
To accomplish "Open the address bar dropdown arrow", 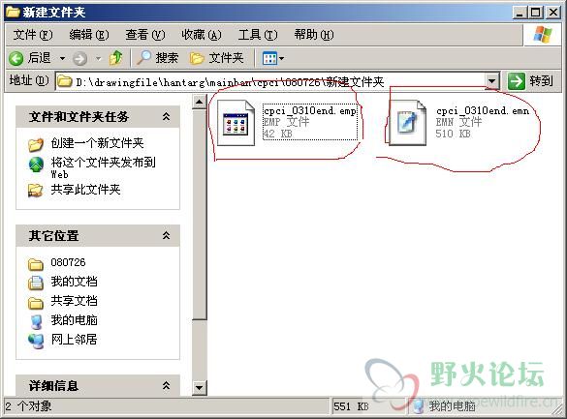I will point(491,81).
